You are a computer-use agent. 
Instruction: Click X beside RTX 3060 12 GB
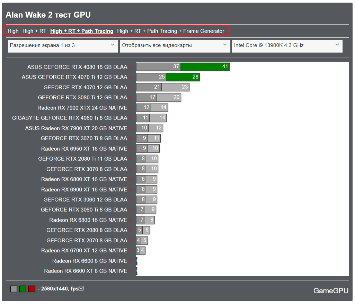[131, 200]
